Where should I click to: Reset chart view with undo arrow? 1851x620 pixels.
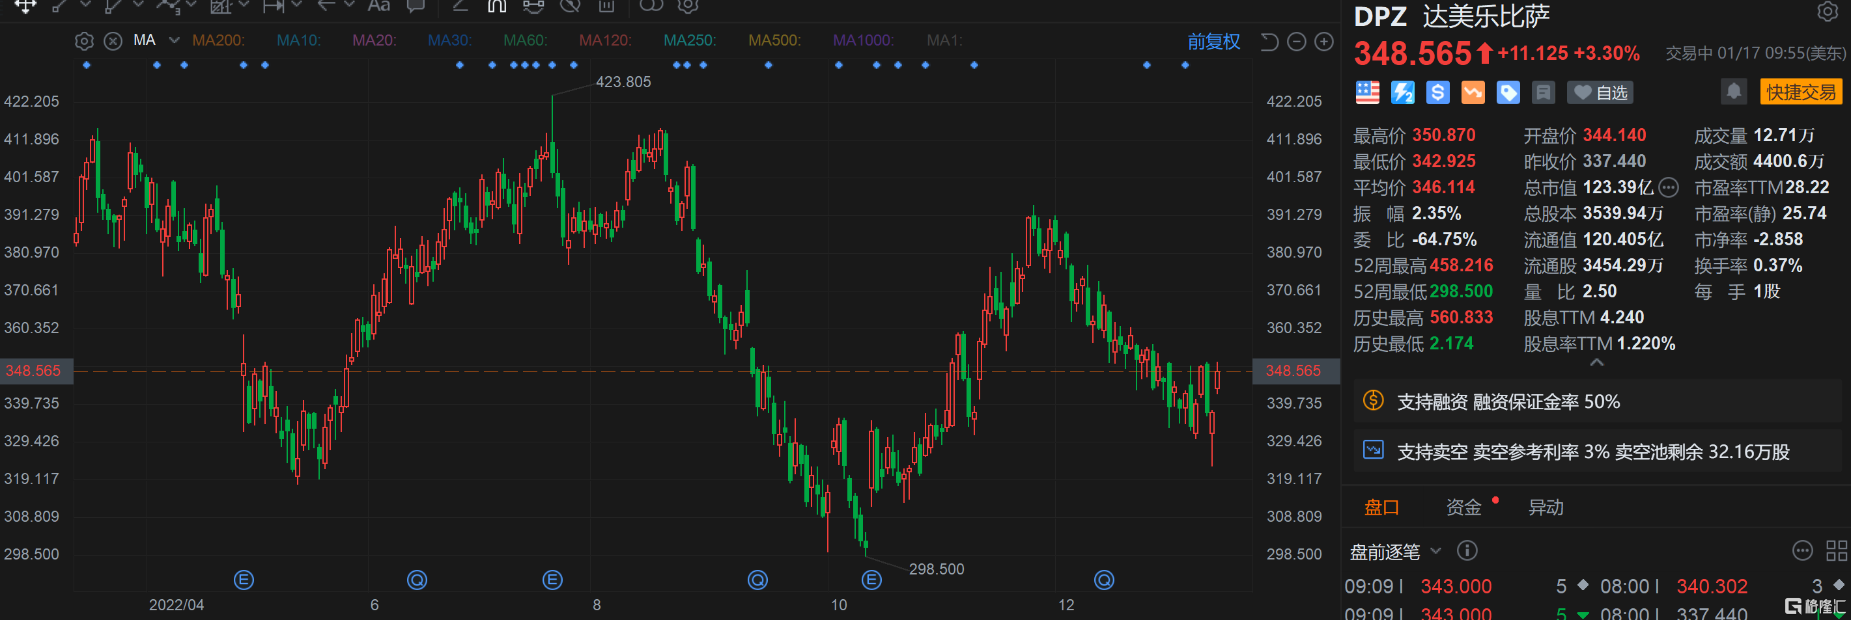(x=1269, y=42)
